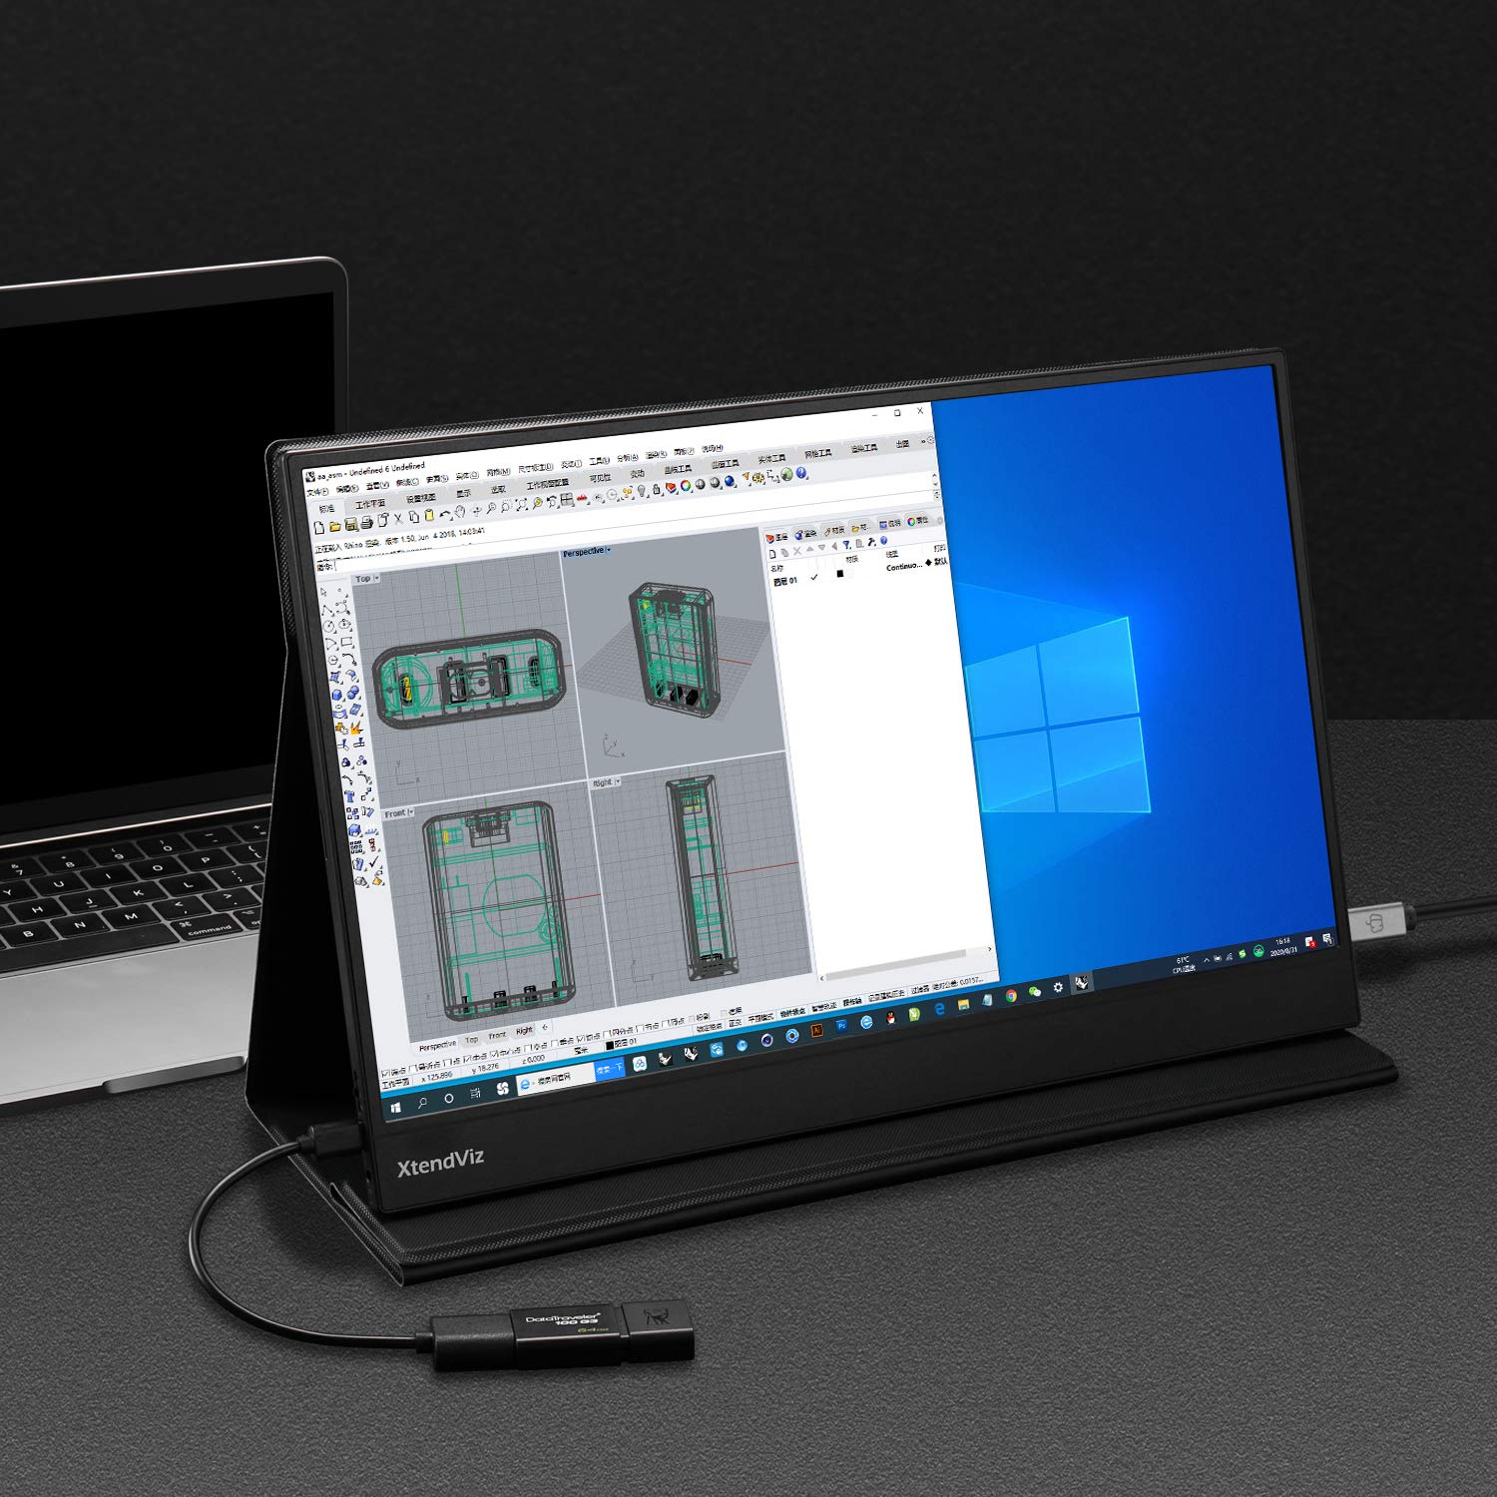Open the 说明(H) menu
This screenshot has width=1497, height=1497.
pyautogui.click(x=713, y=448)
